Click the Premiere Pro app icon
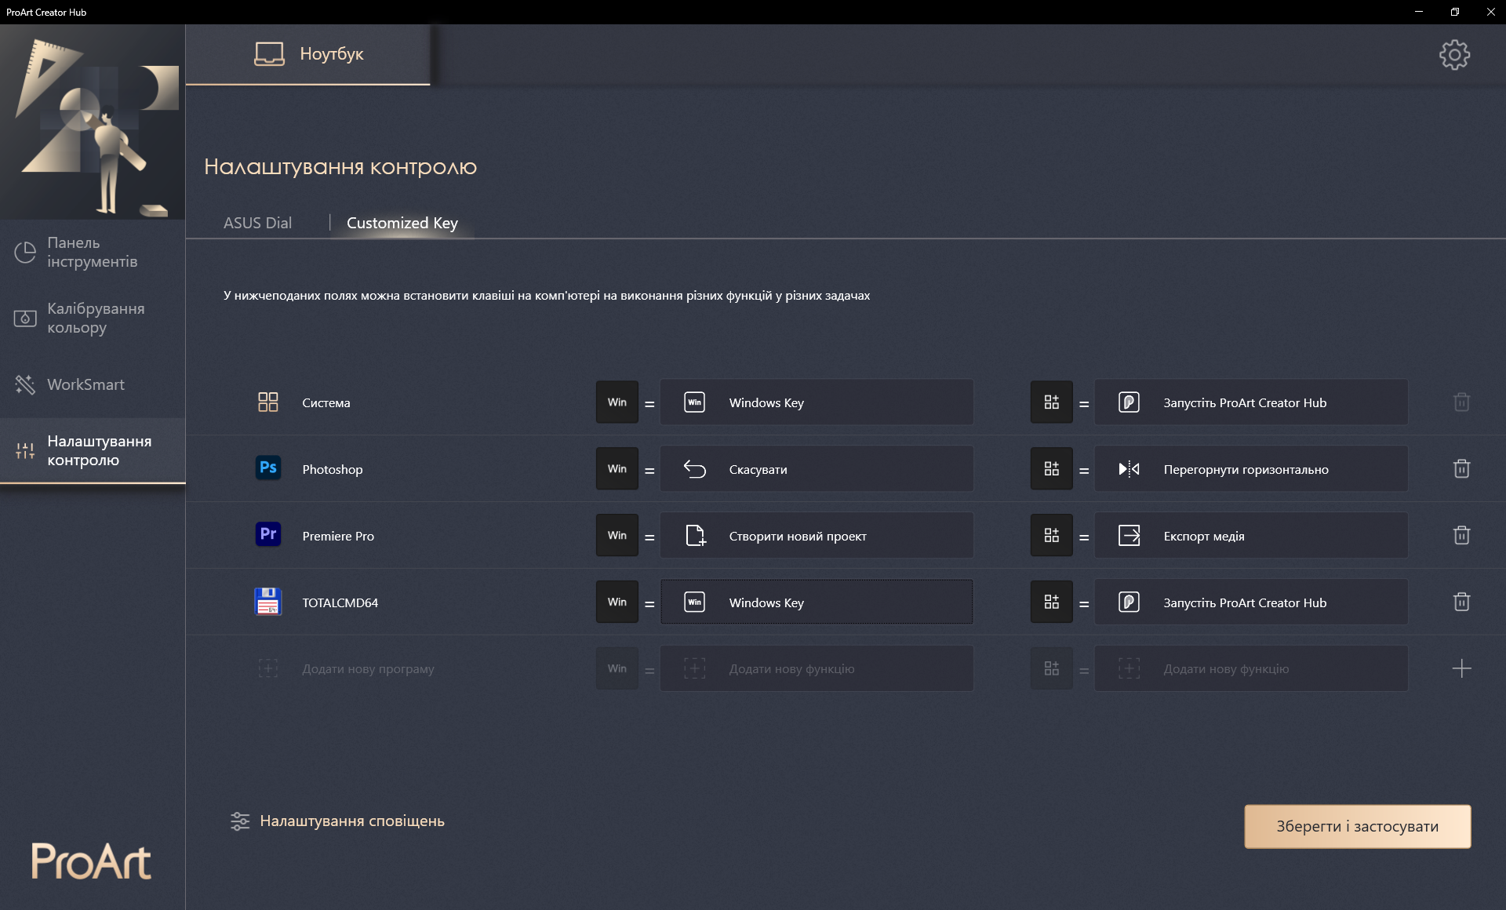 pos(268,535)
